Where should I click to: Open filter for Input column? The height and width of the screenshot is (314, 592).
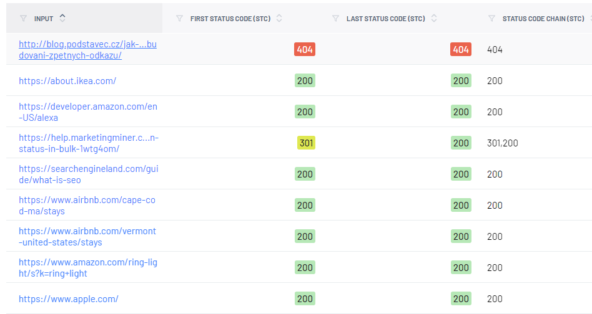coord(23,19)
